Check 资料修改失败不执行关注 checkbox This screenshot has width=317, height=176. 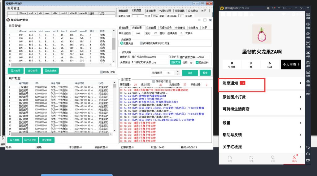(141, 43)
